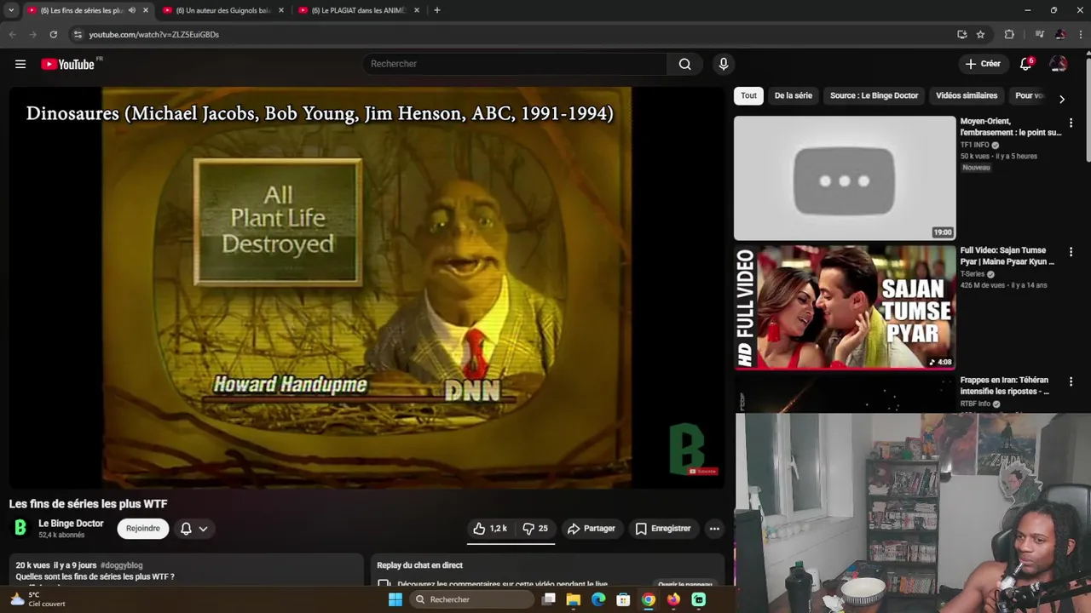Close the Un auteur des Guignols tab
Viewport: 1091px width, 613px height.
click(x=280, y=10)
